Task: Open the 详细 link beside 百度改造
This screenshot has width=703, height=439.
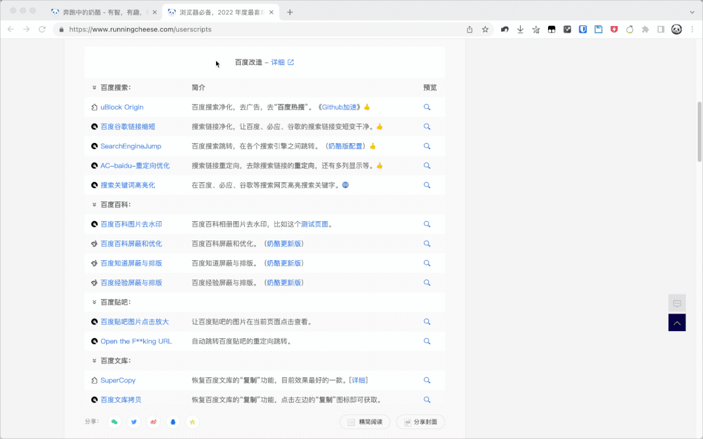Action: [283, 62]
